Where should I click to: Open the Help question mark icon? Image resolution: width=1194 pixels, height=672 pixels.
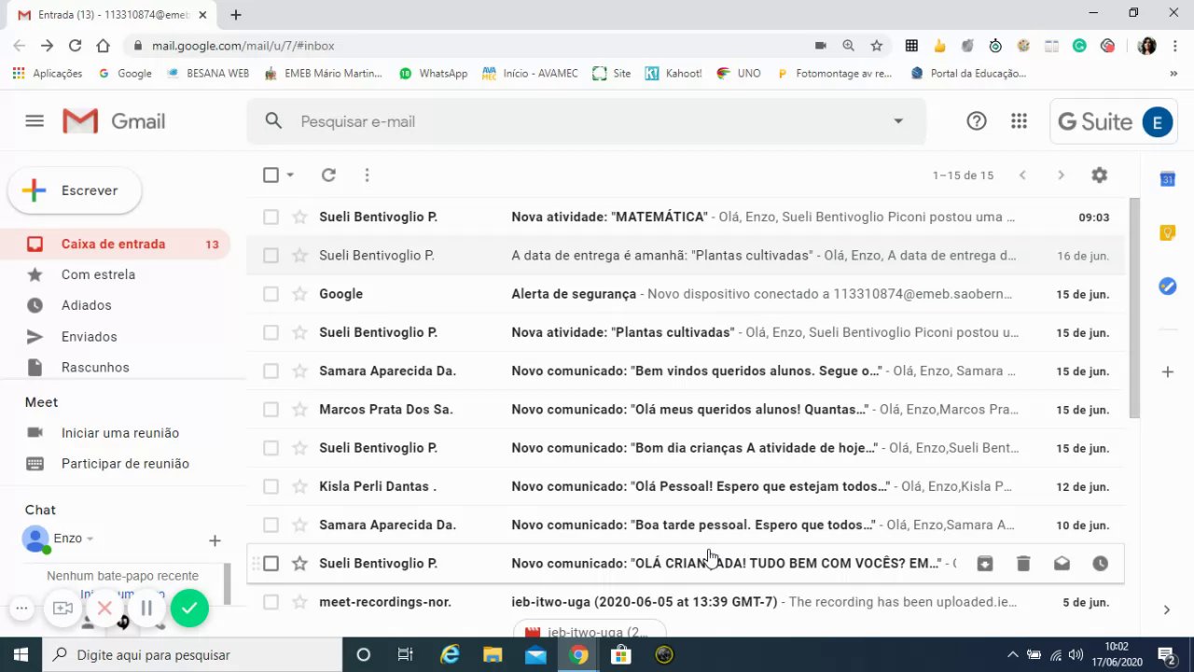click(977, 121)
